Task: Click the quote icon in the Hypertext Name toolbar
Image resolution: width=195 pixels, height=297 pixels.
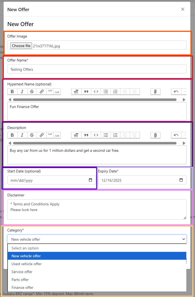Action: (86, 92)
